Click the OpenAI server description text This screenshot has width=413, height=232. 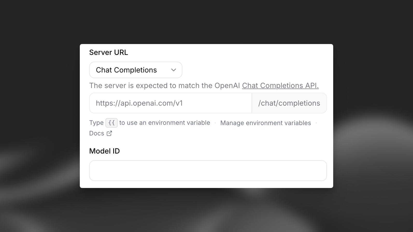(165, 86)
